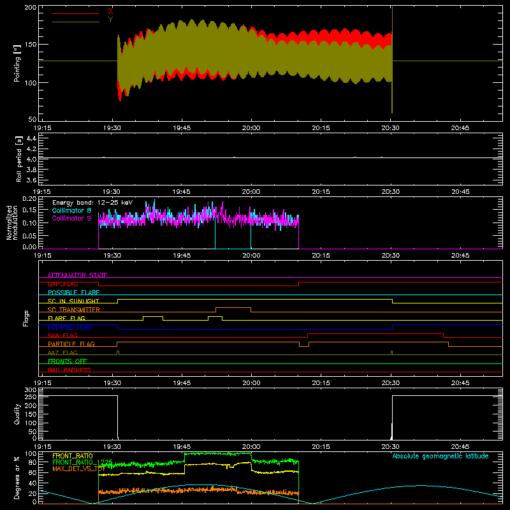Click the "4.4" tick on Roll period axis

pos(31,138)
